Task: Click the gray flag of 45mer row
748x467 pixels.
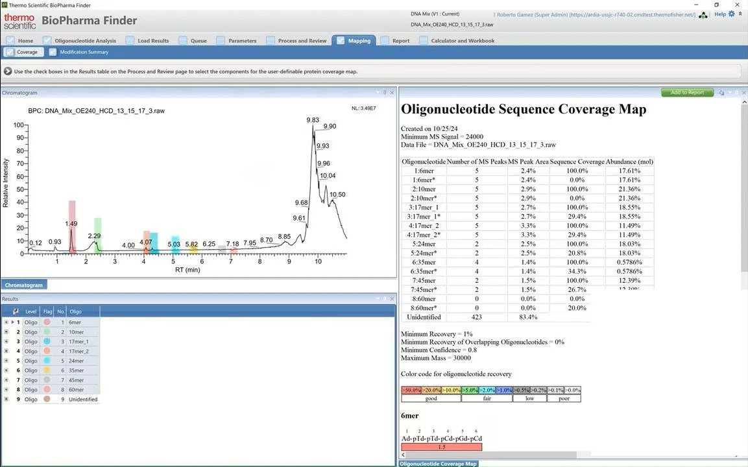Action: click(x=47, y=379)
